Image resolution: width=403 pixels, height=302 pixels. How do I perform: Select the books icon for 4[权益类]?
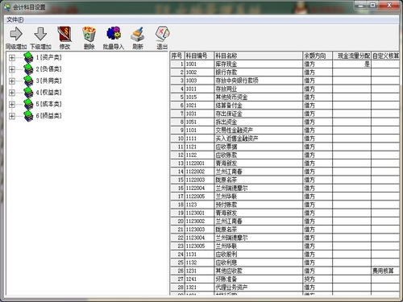click(x=28, y=93)
